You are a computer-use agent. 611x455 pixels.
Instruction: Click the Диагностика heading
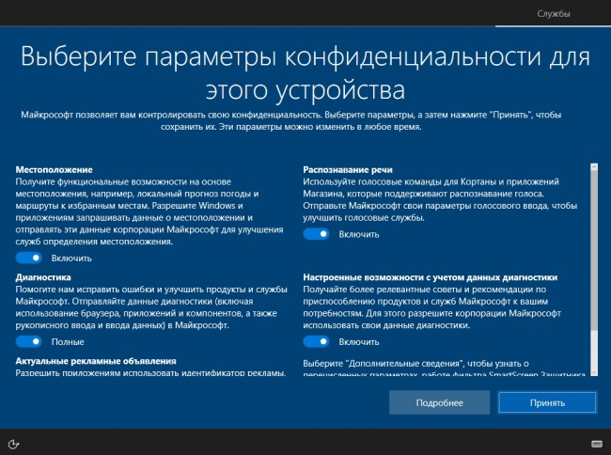(x=43, y=277)
